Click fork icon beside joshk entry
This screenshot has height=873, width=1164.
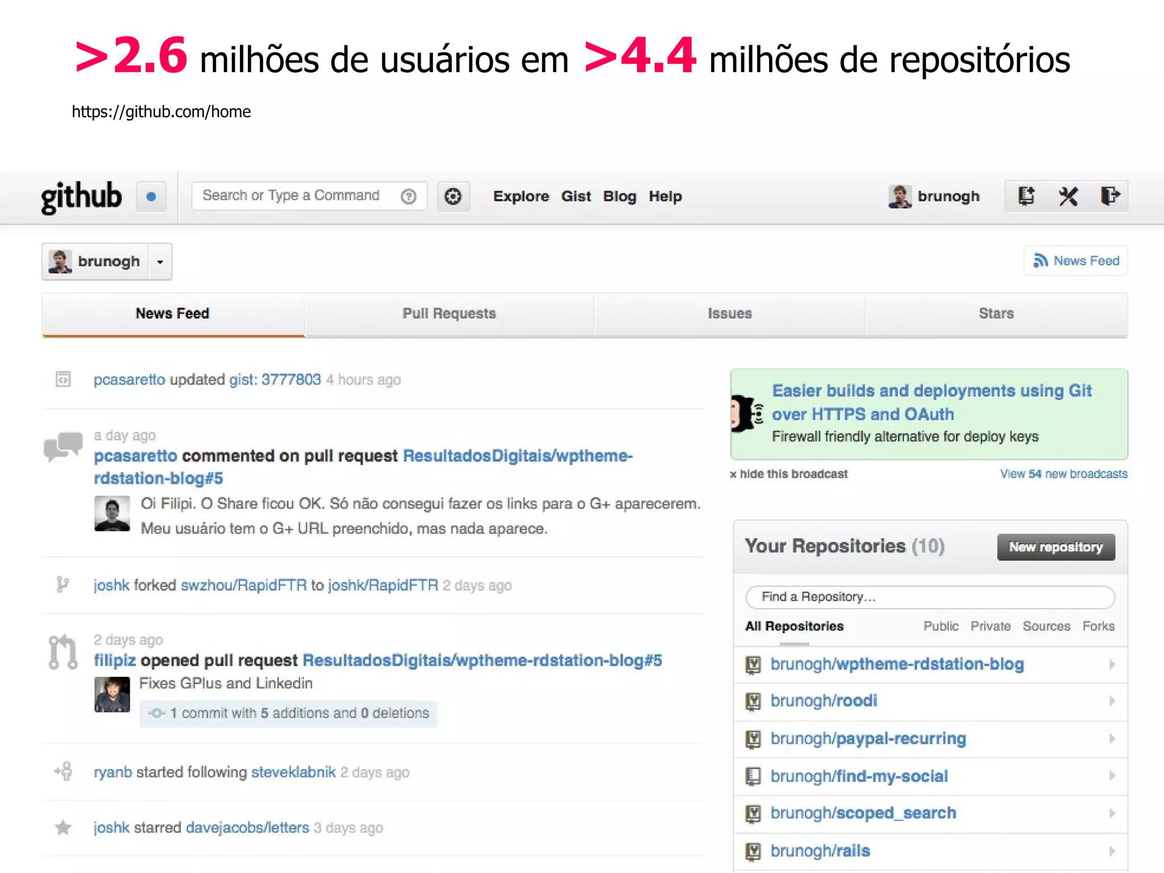[x=63, y=584]
